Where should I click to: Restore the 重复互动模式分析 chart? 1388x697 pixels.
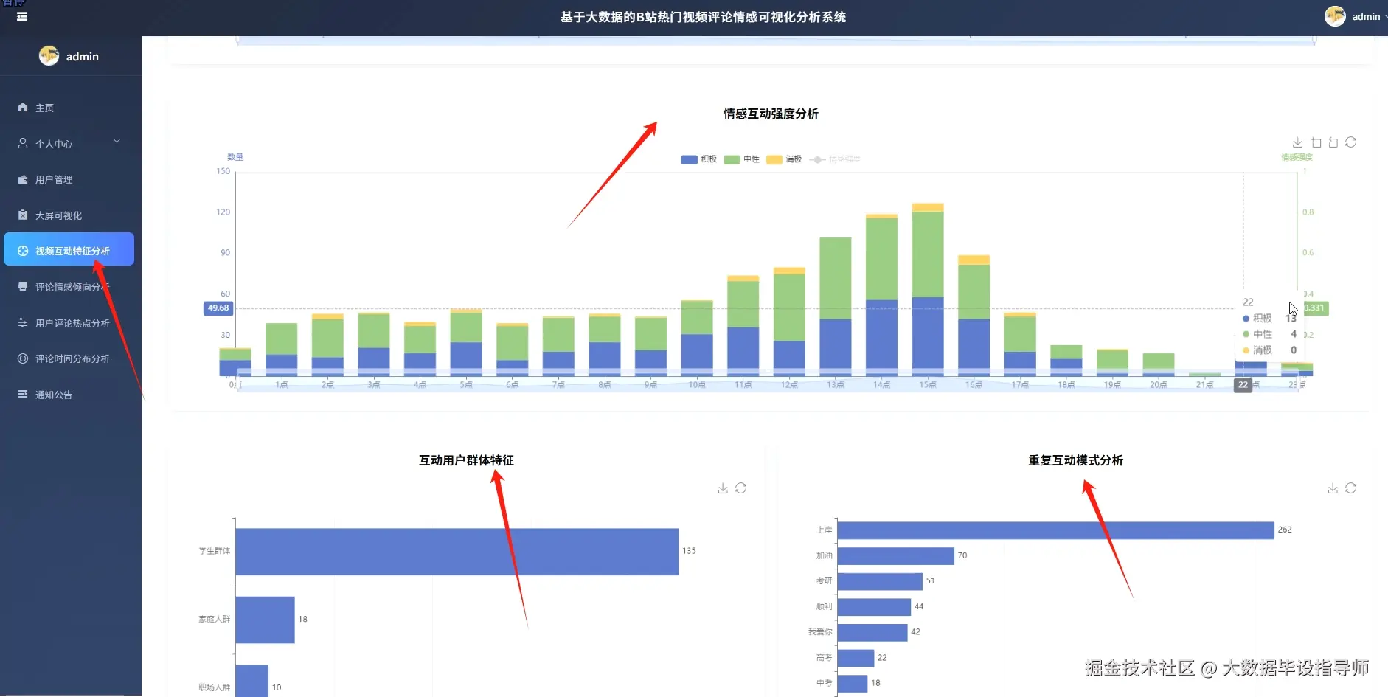tap(1351, 488)
